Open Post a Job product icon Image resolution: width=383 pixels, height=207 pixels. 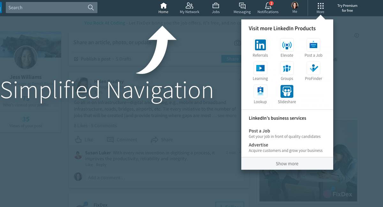[313, 48]
